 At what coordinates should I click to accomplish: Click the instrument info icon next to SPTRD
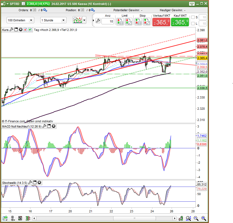click(x=23, y=4)
